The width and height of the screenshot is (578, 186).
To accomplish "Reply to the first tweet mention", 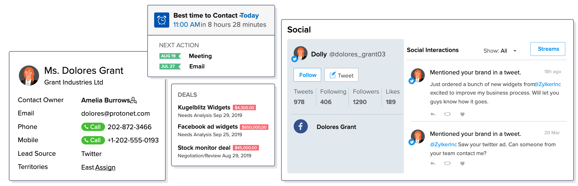I will pos(433,114).
